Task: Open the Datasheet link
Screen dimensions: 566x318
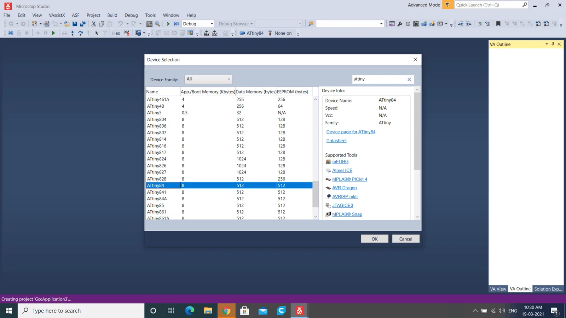Action: click(336, 141)
